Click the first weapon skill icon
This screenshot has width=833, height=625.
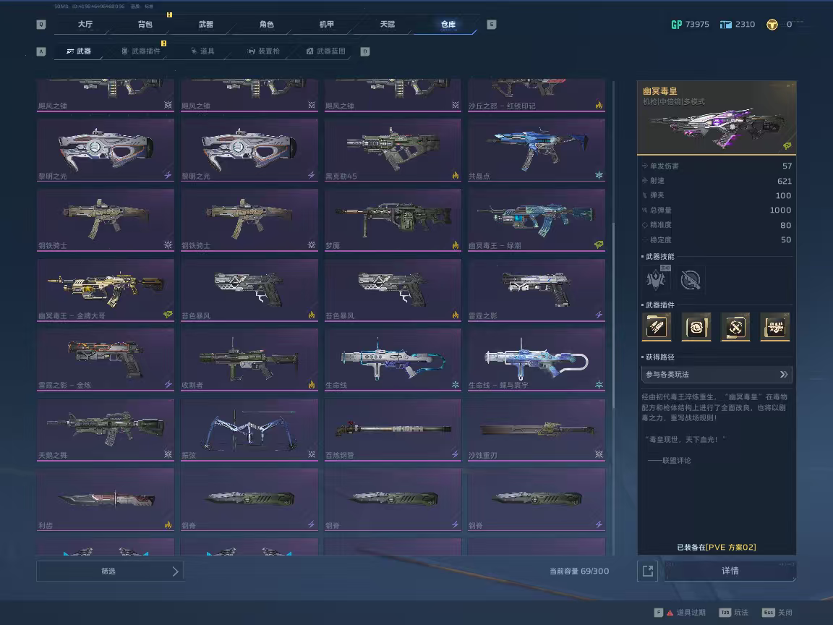click(x=657, y=279)
